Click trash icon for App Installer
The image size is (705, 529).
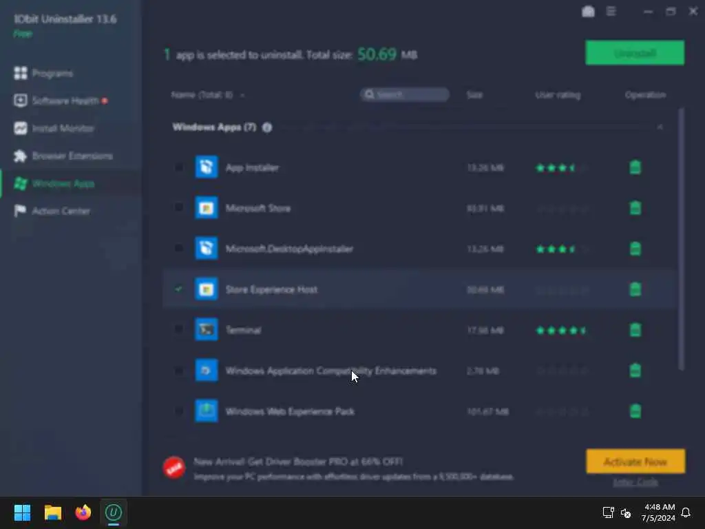(x=635, y=167)
